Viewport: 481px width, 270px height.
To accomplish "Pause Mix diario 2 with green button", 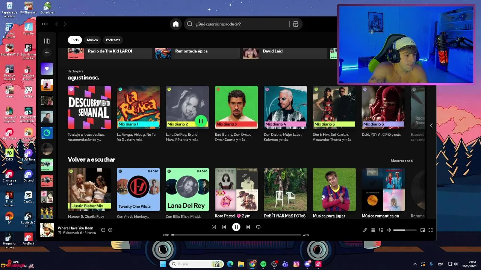I will click(201, 121).
